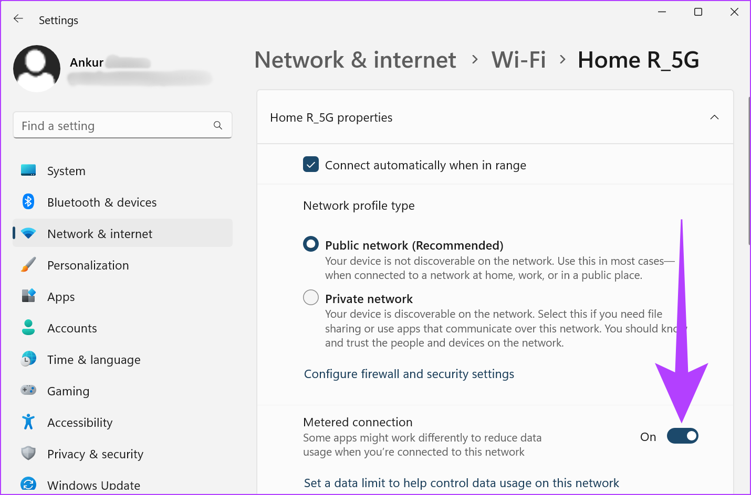751x495 pixels.
Task: Click the user profile avatar picture
Action: pyautogui.click(x=37, y=69)
